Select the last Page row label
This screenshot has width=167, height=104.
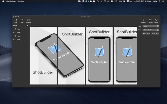click(18, 40)
